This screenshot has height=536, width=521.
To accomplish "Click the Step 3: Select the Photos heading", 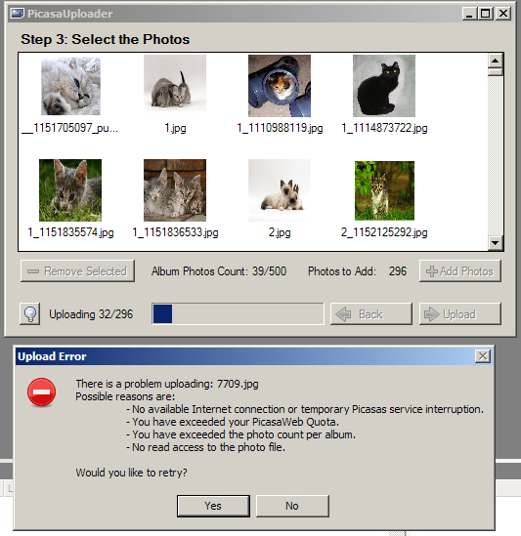I will click(x=106, y=39).
